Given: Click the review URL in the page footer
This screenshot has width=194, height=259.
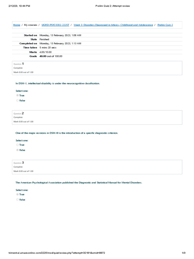Looking at the screenshot, I should coord(57,253).
